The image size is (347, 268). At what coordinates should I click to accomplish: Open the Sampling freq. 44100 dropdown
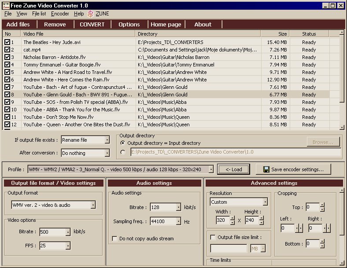coord(178,221)
